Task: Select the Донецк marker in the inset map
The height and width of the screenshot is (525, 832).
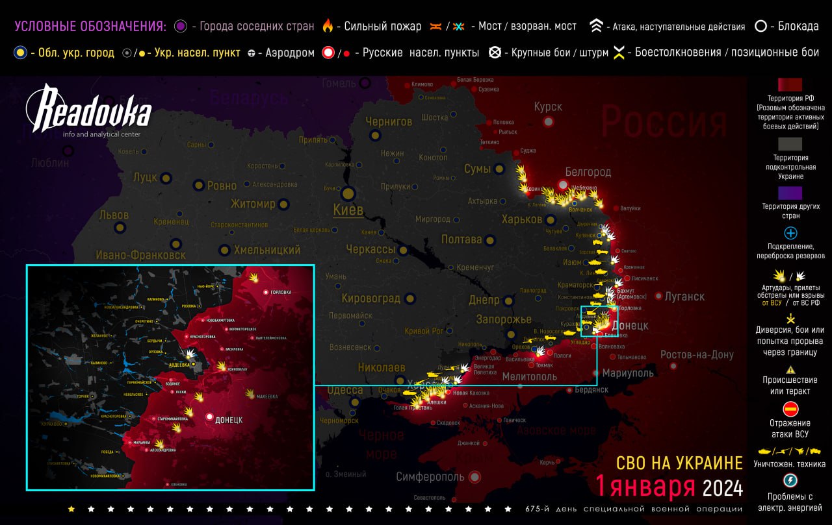Action: coord(210,417)
